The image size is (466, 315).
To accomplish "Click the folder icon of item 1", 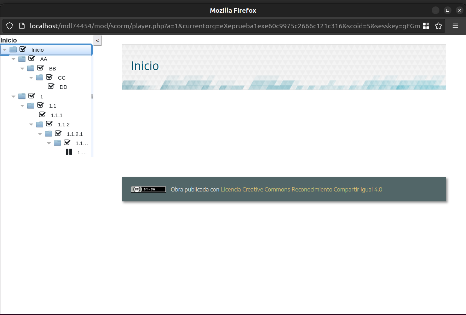I will pos(22,96).
